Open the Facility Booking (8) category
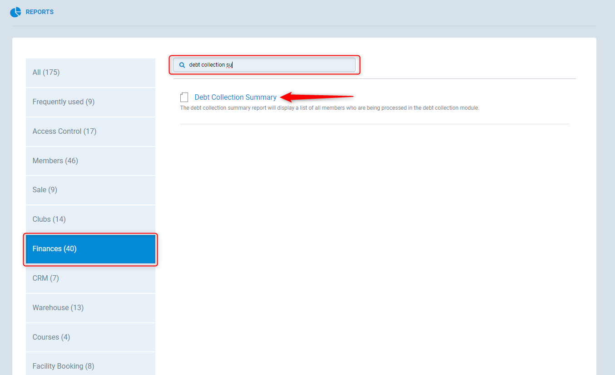 click(x=90, y=365)
